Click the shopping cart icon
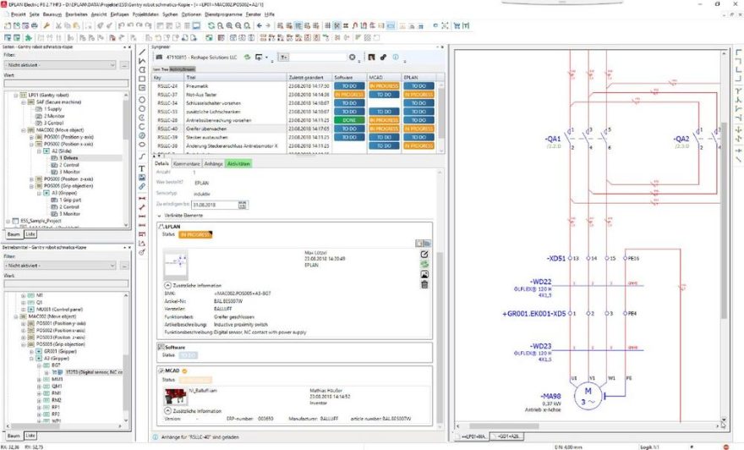The image size is (744, 450). coord(457,25)
